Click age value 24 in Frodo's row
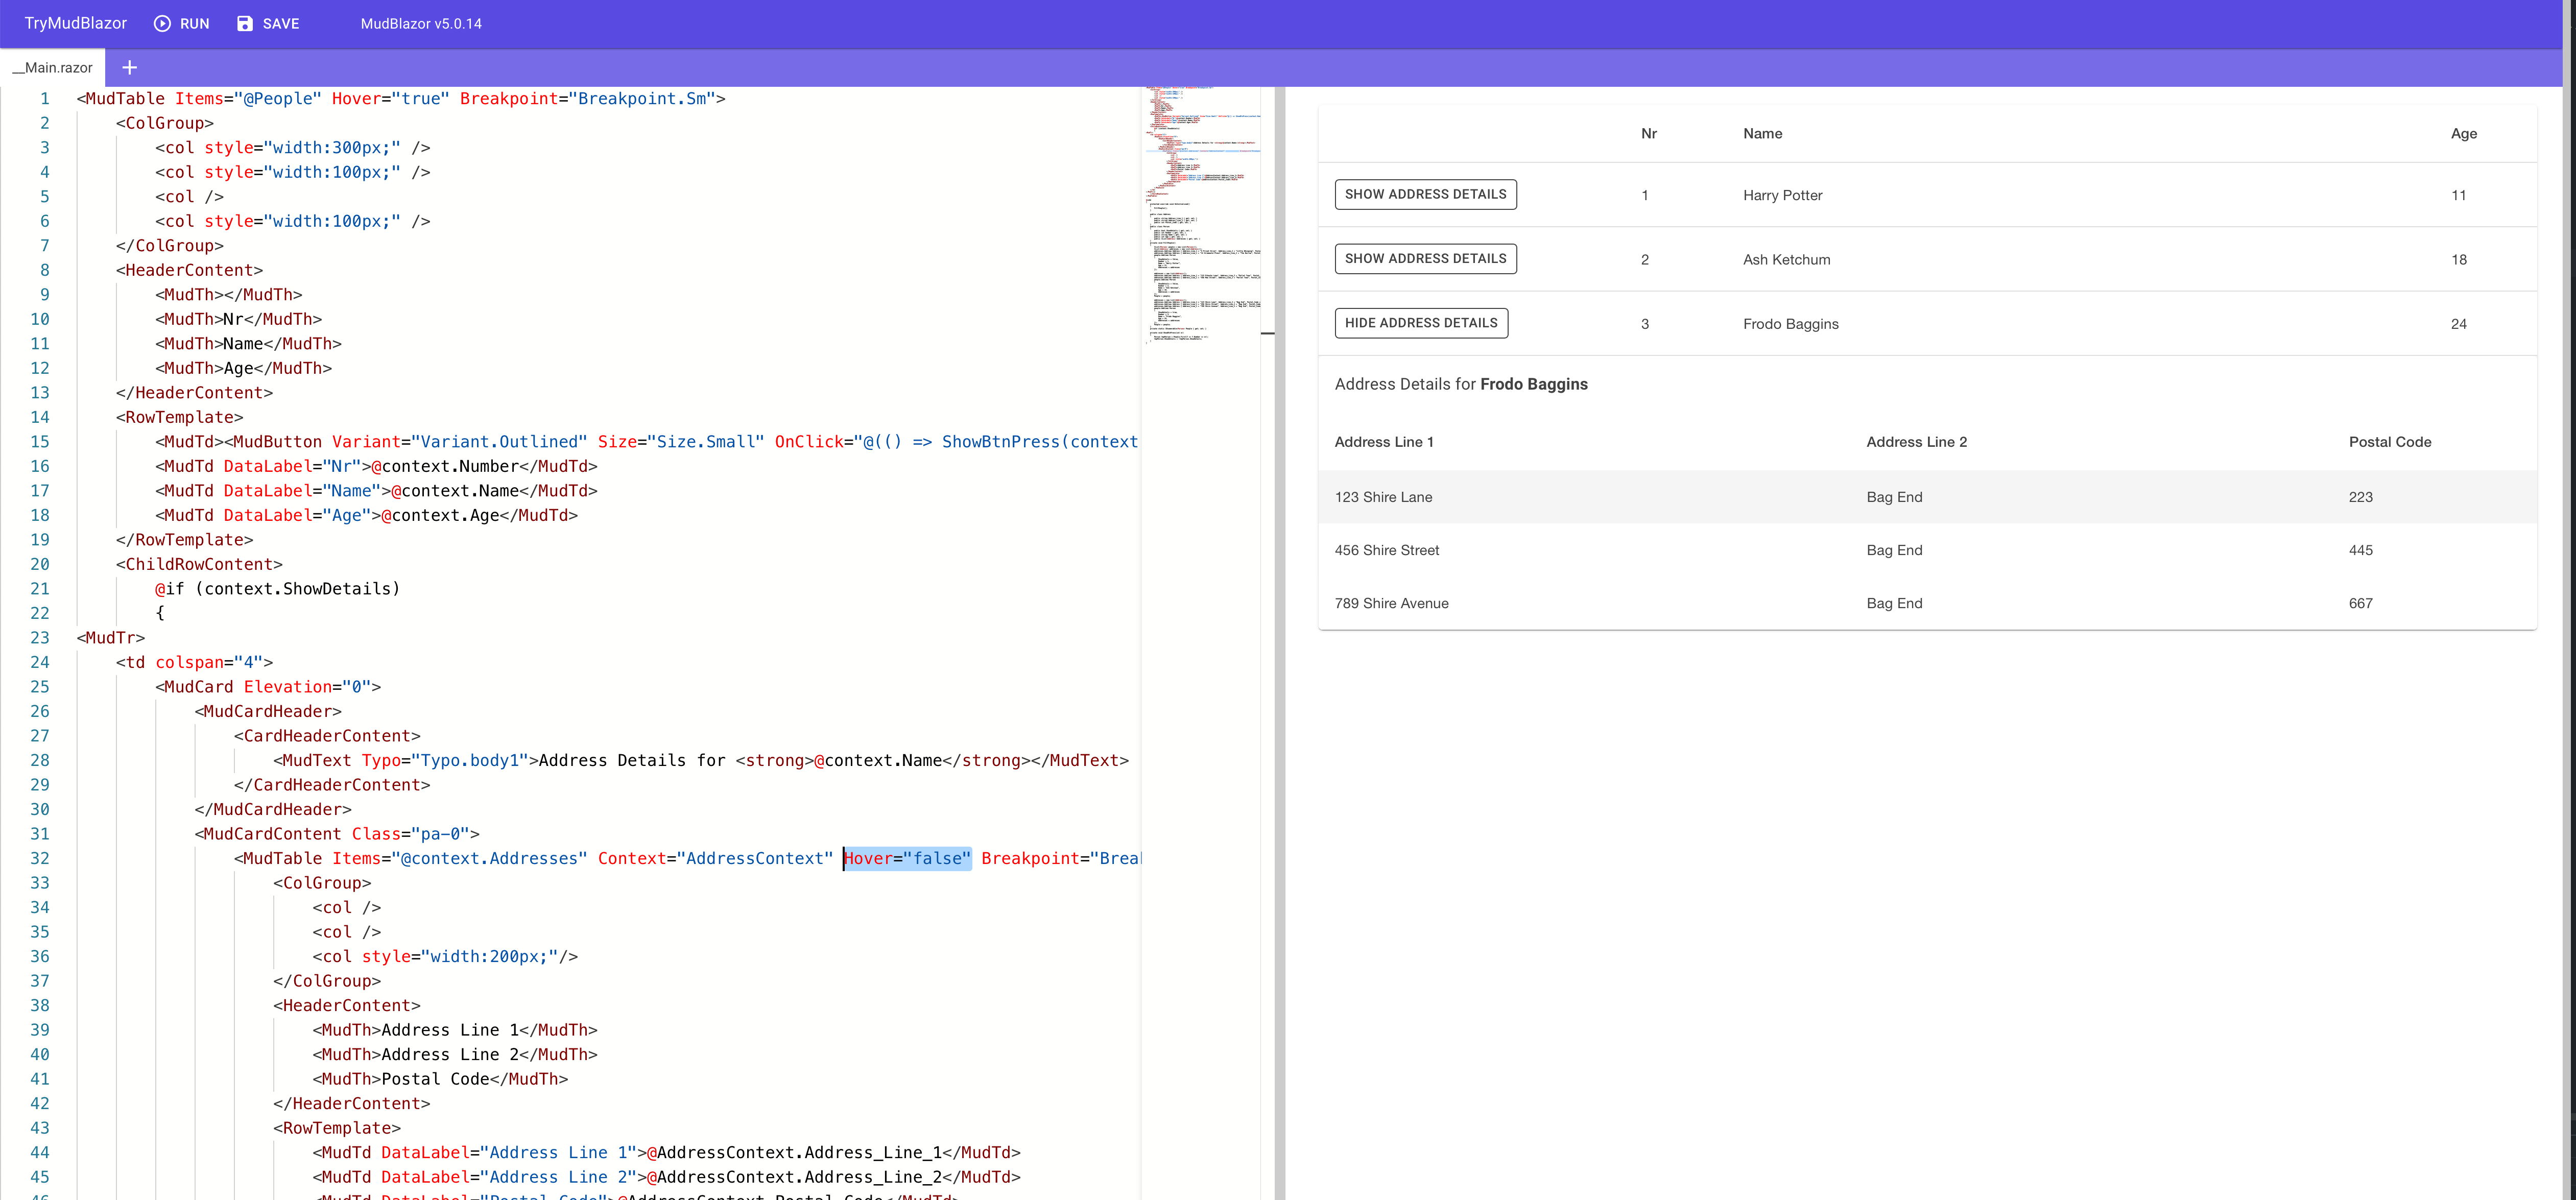 coord(2459,324)
